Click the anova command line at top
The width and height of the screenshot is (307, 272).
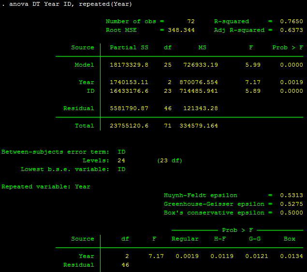pyautogui.click(x=67, y=4)
